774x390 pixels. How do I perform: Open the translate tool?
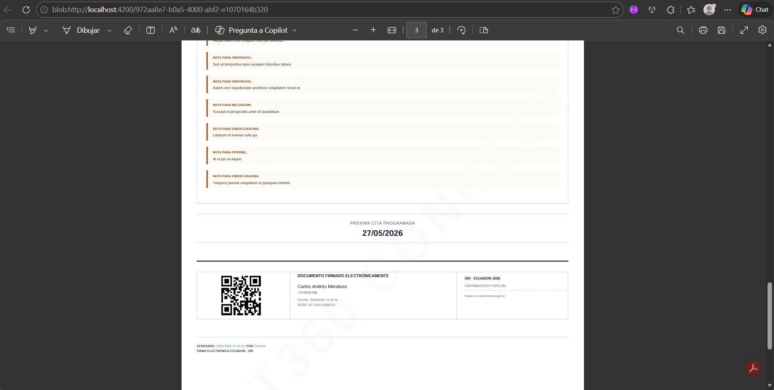[196, 30]
